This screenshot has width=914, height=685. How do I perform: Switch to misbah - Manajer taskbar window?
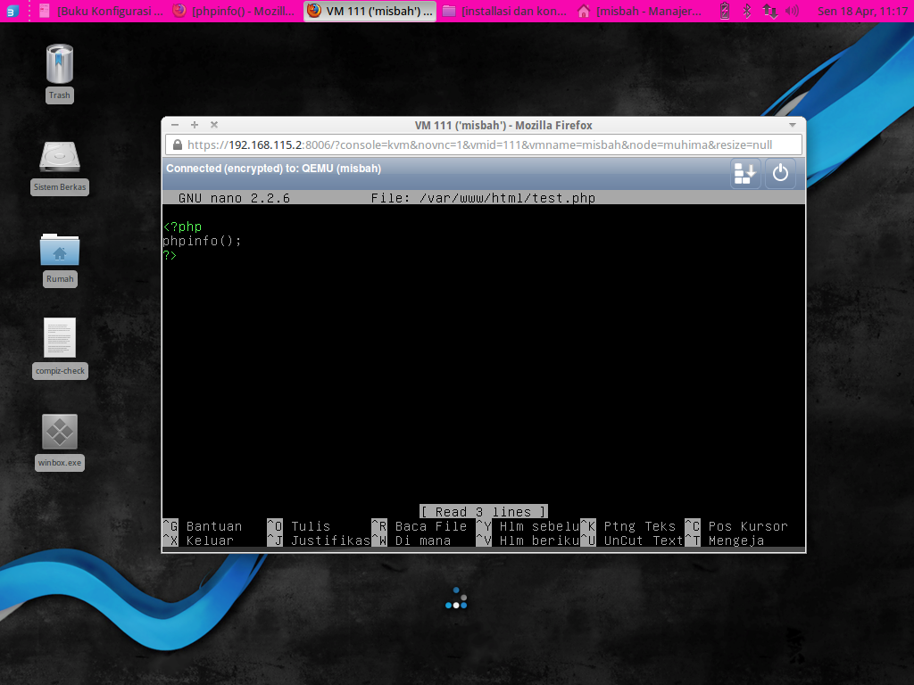[640, 11]
